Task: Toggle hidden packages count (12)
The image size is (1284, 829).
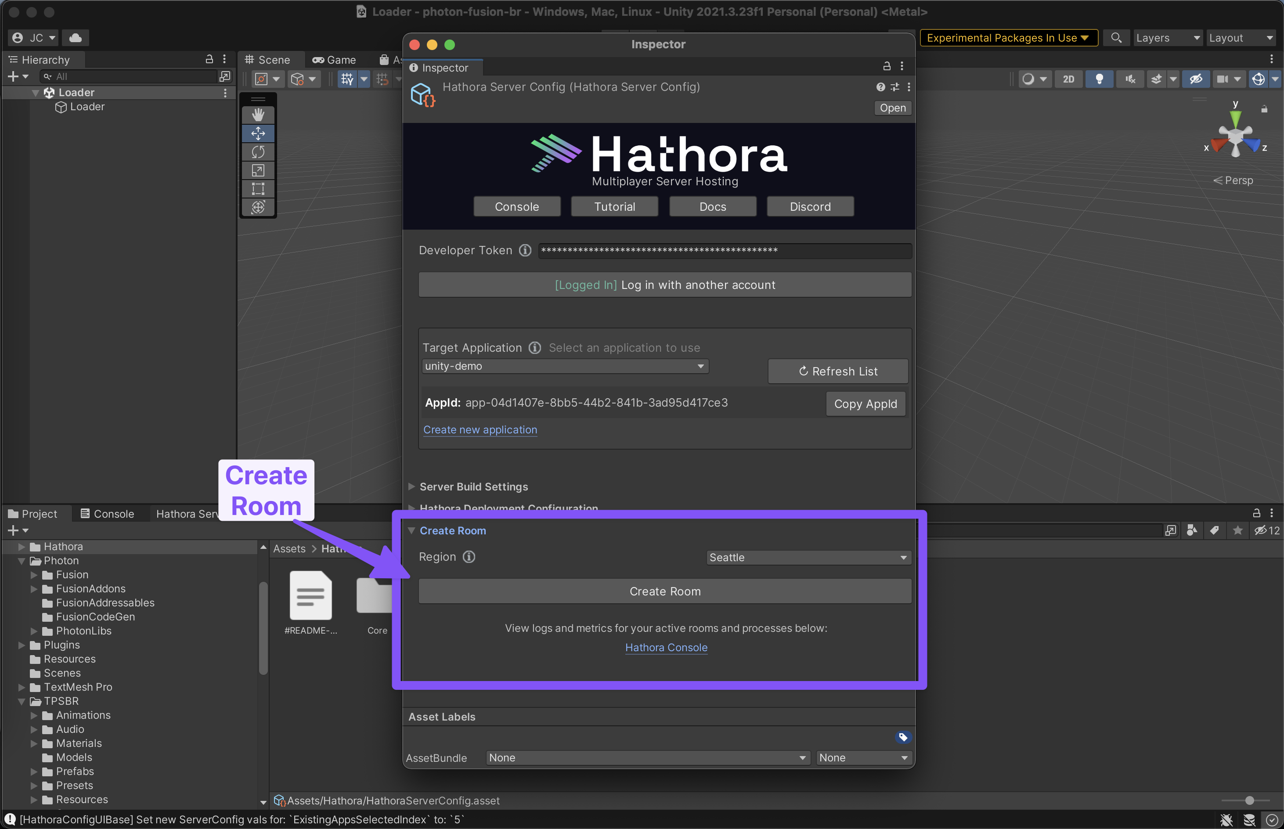Action: click(1267, 530)
